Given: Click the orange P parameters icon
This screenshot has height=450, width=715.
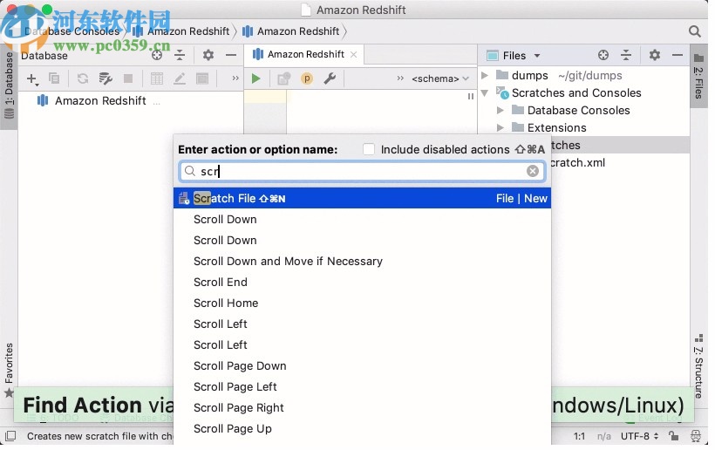Looking at the screenshot, I should click(x=307, y=78).
